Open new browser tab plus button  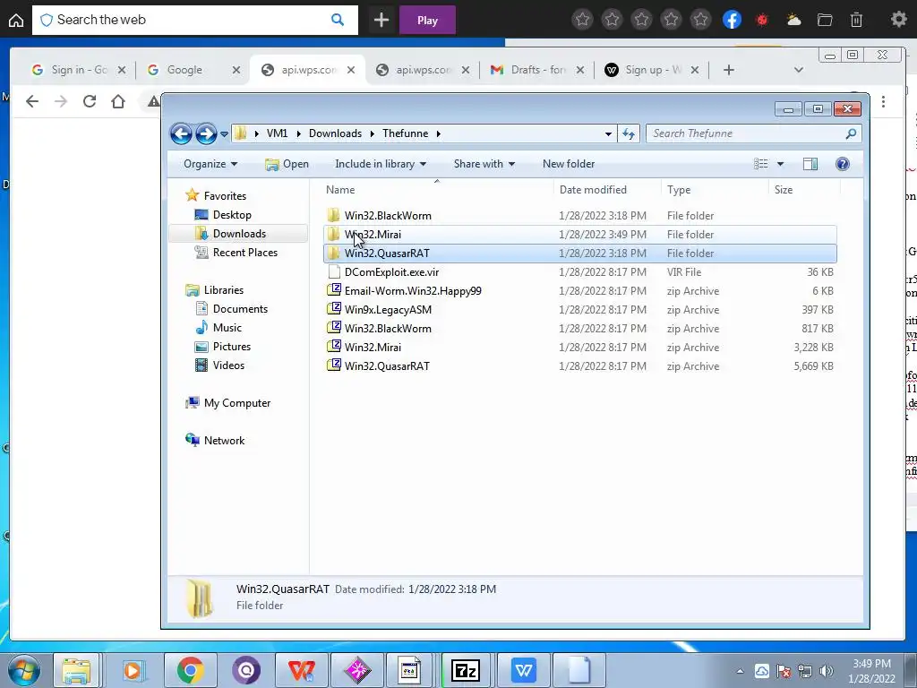[729, 70]
